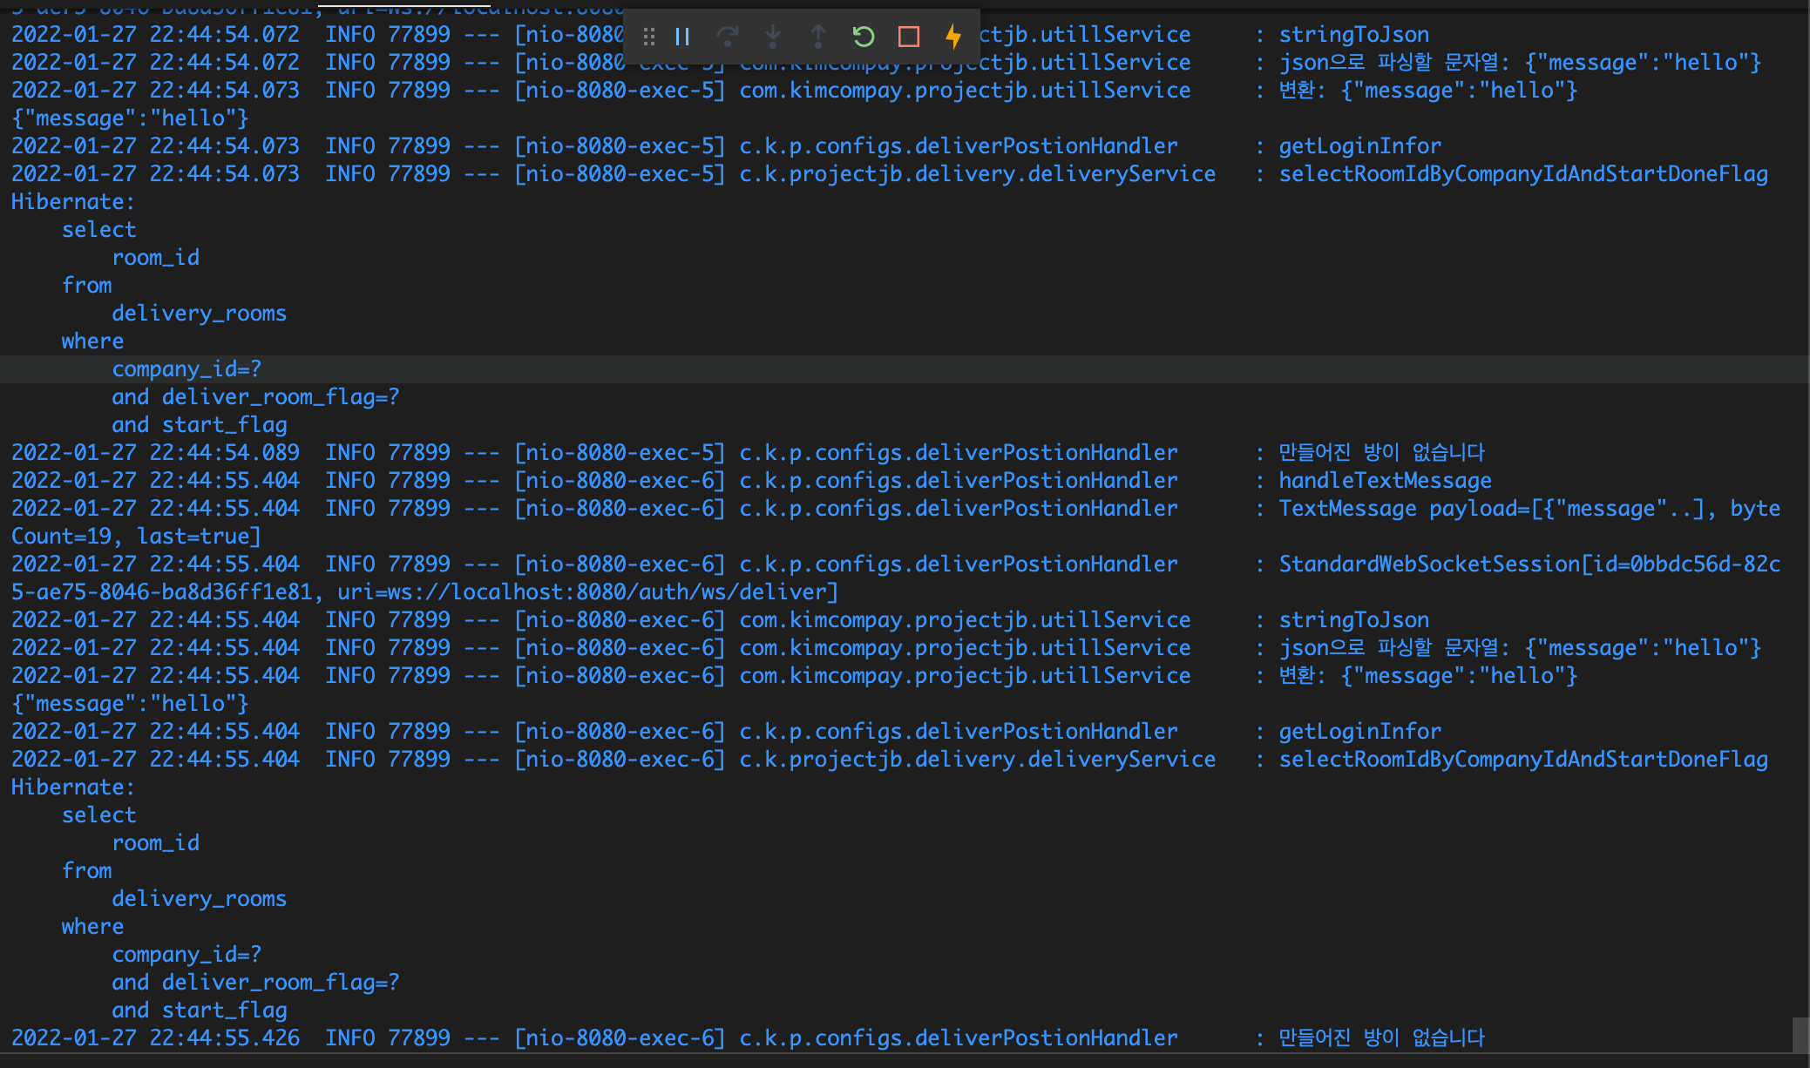The width and height of the screenshot is (1810, 1068).
Task: Trigger hot code replace lightning icon
Action: coord(953,37)
